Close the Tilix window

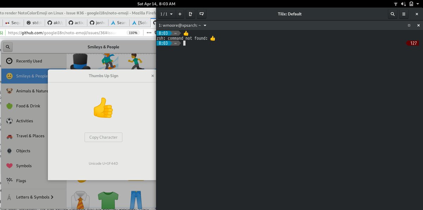tap(417, 14)
